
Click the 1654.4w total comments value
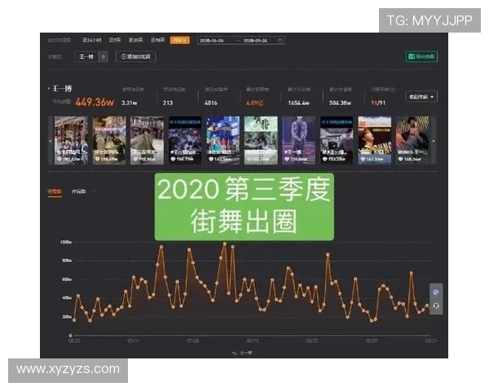(299, 103)
